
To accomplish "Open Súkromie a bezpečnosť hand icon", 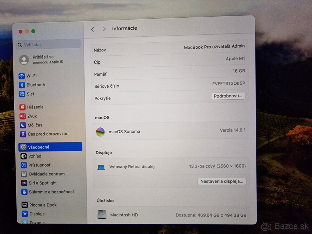I will tap(24, 192).
